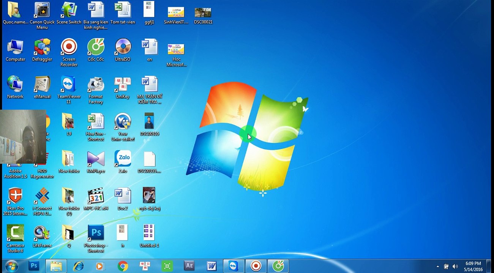Launch Internet Explorer from the taskbar
Viewport: 494px width, 273px height.
coord(78,266)
